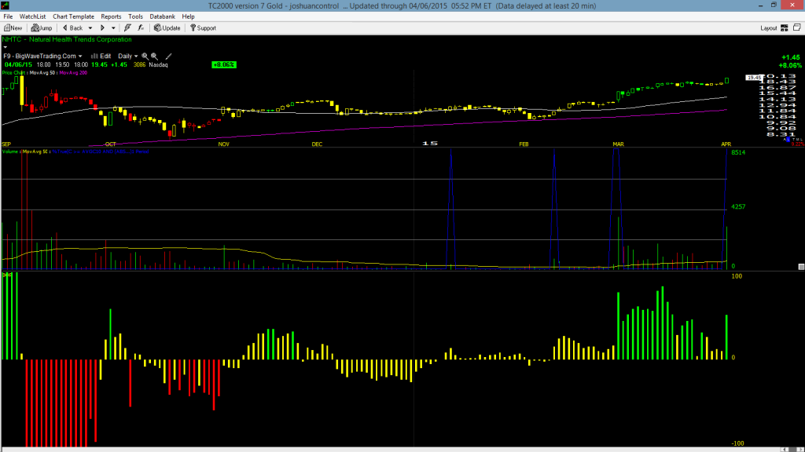Open the F9 - BigWaveTrading.Com template dropdown

tap(42, 56)
